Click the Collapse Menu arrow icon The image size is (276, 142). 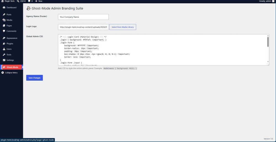3,73
